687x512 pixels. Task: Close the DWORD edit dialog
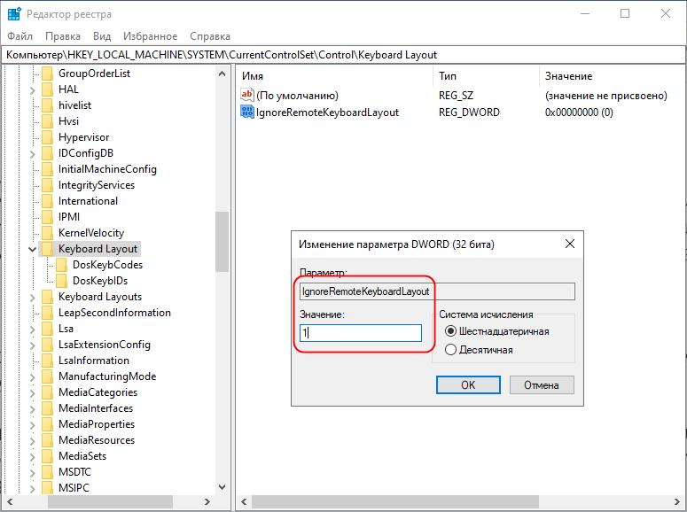tap(570, 244)
